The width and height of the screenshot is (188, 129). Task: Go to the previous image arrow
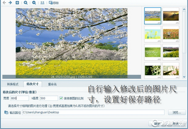(x=4, y=3)
